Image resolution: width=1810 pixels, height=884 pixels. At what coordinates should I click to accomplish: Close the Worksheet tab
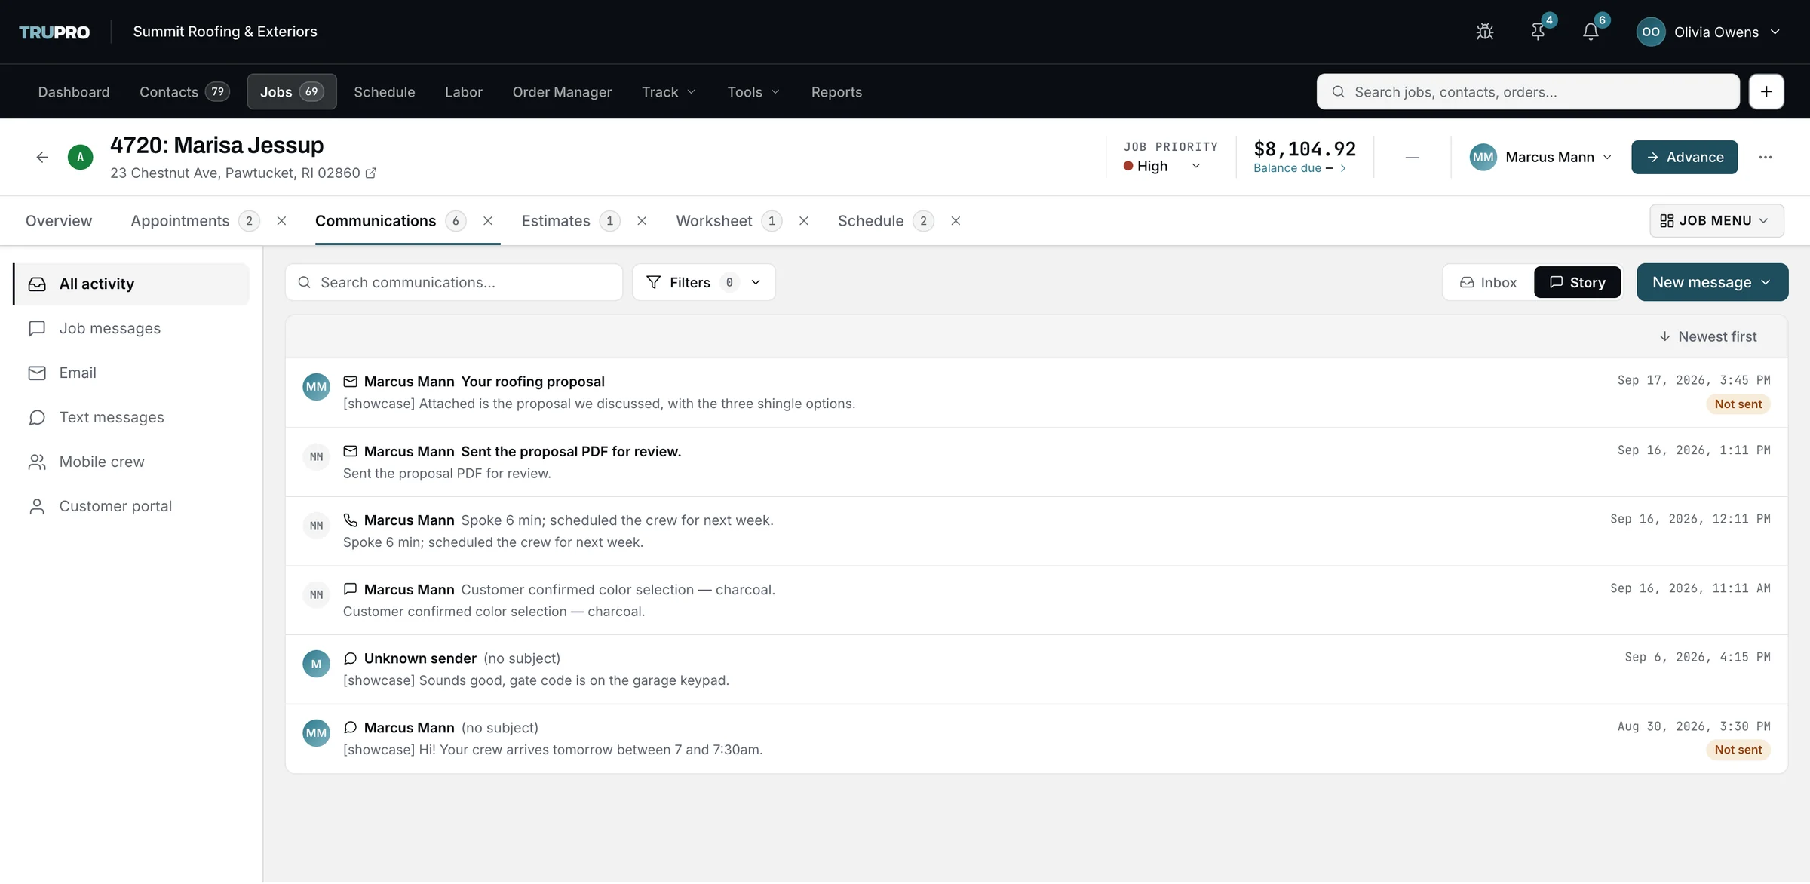[x=804, y=221]
